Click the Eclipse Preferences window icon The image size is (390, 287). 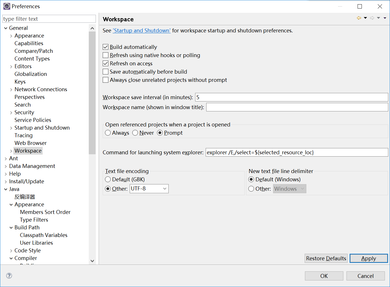(7, 6)
